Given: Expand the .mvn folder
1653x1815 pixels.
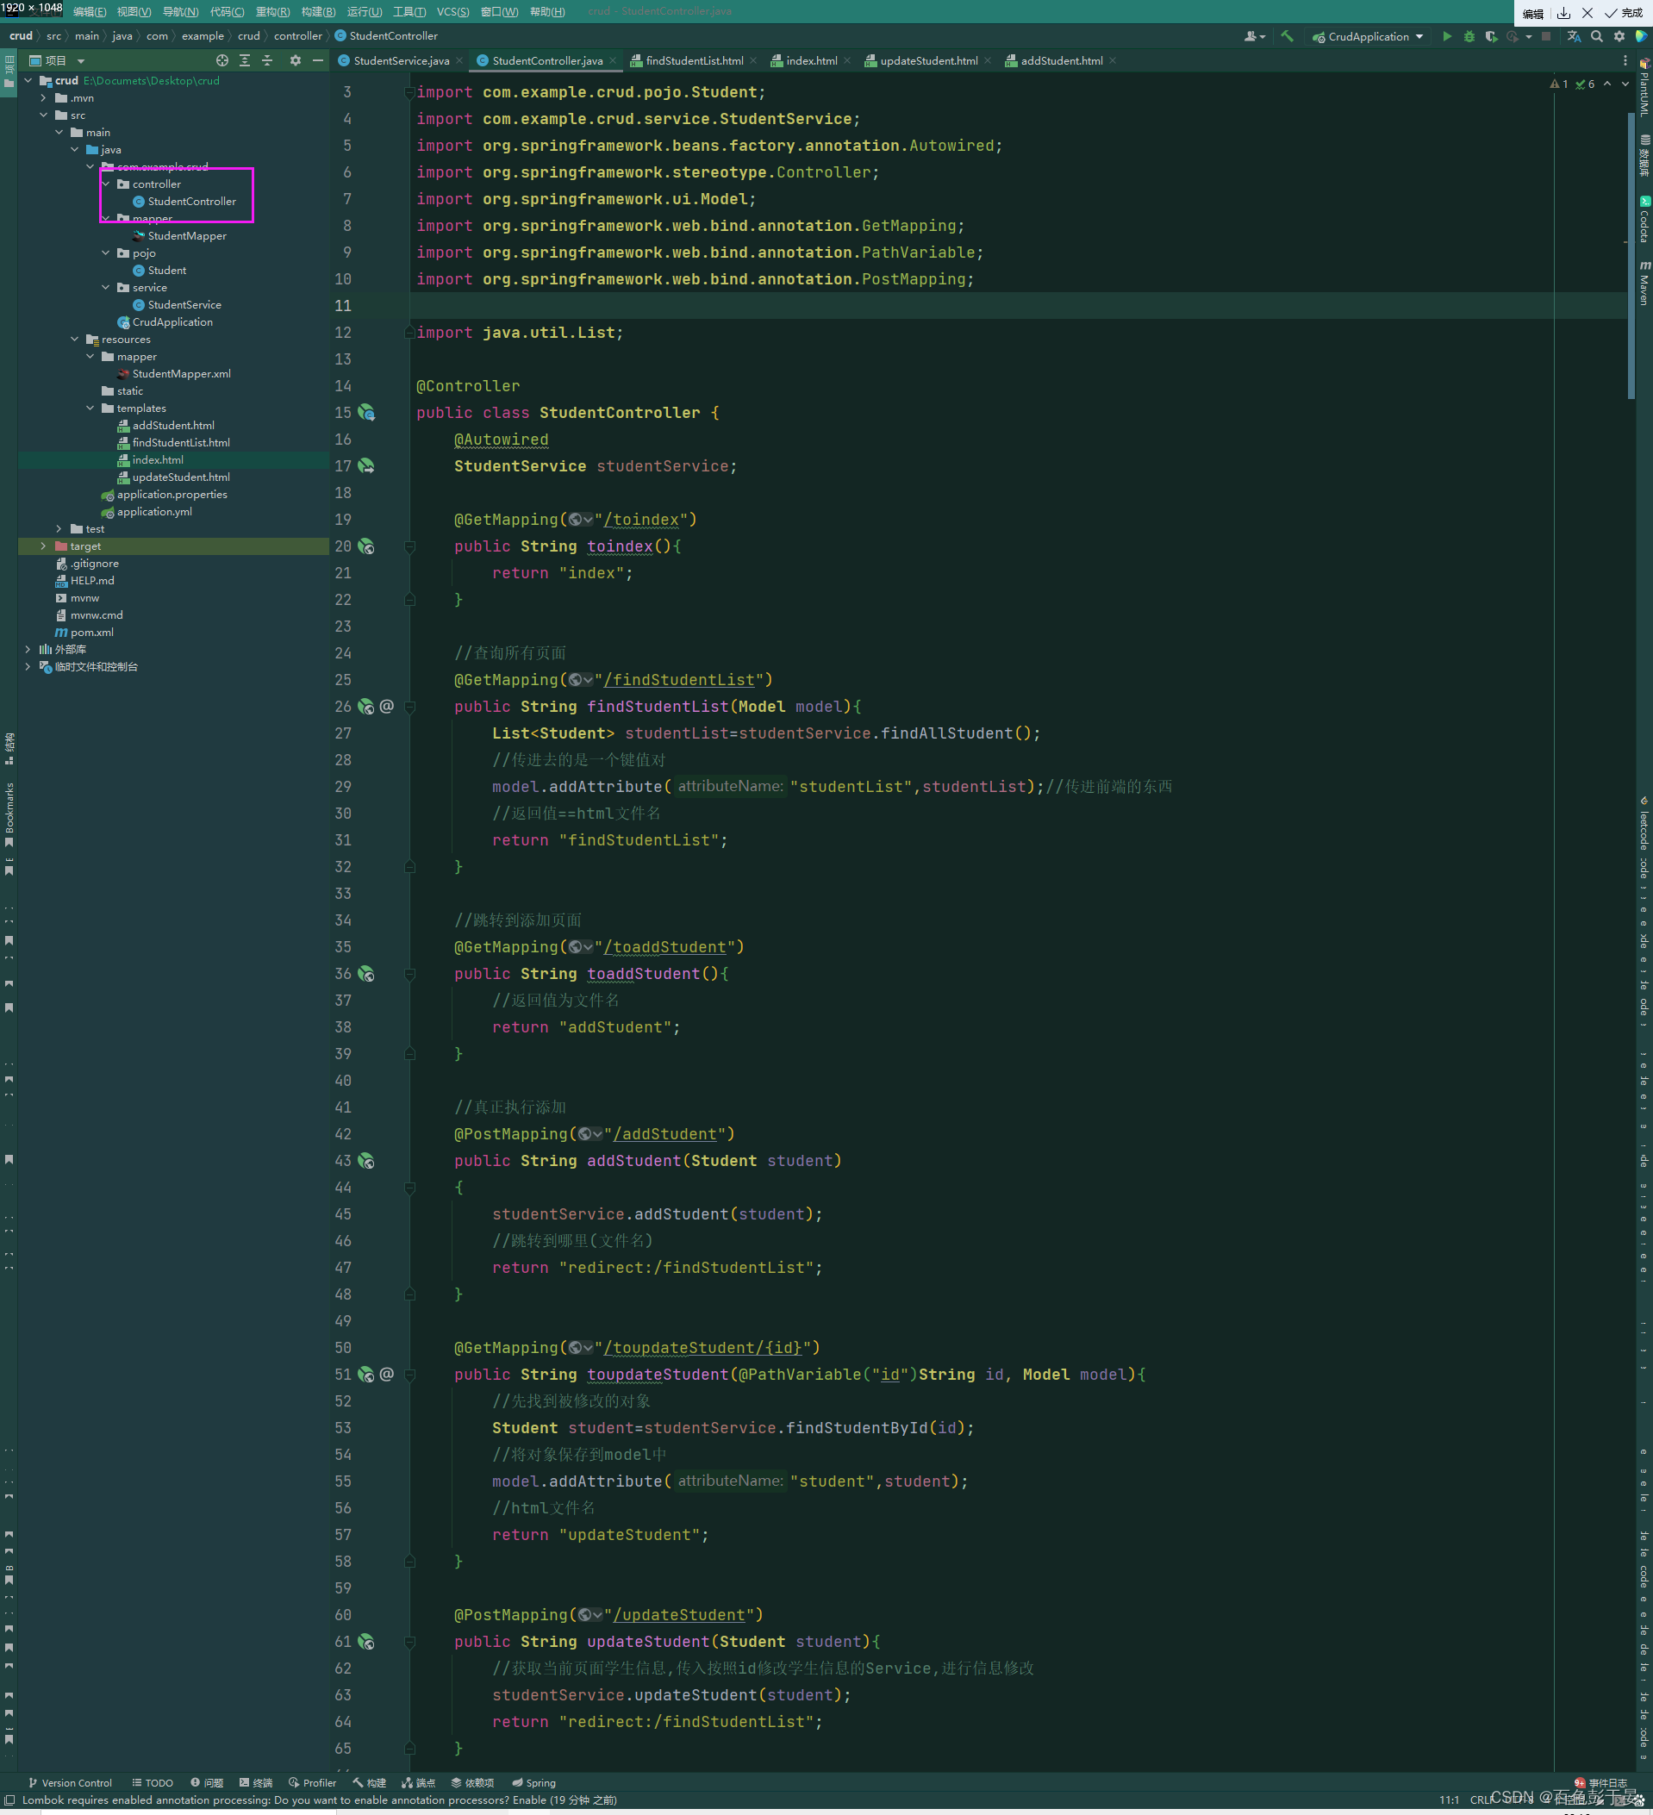Looking at the screenshot, I should [x=43, y=97].
